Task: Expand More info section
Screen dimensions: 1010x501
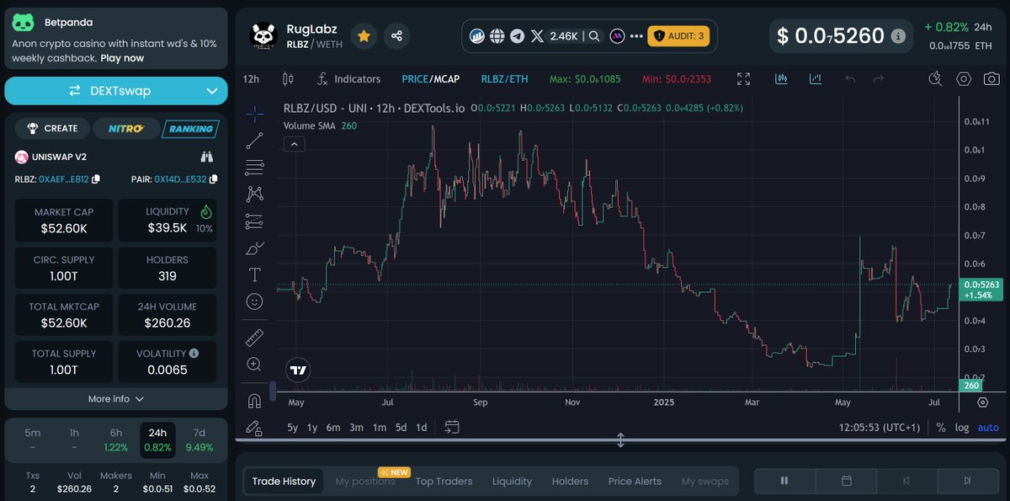Action: pos(116,398)
